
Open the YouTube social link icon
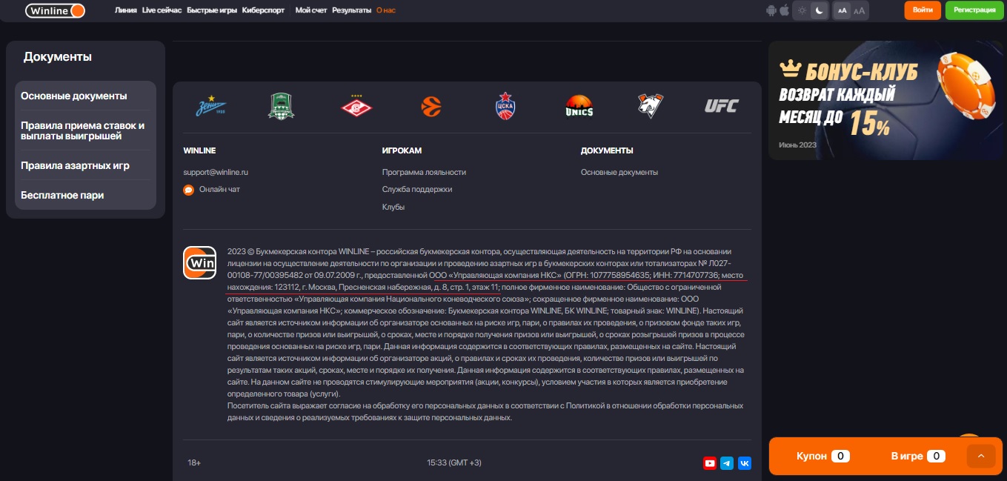(x=709, y=463)
